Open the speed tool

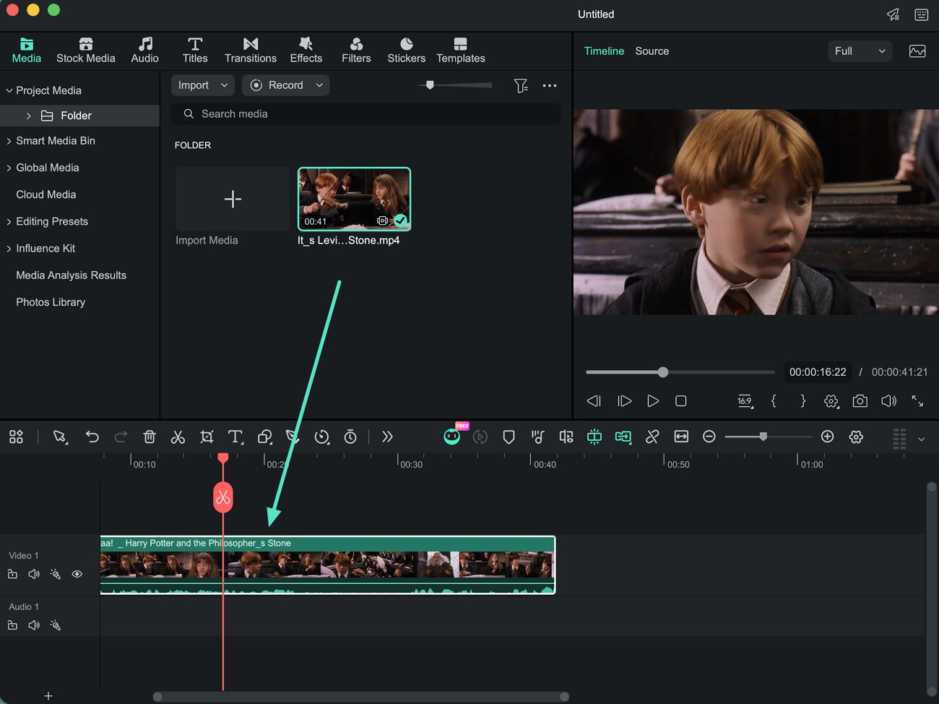[322, 437]
